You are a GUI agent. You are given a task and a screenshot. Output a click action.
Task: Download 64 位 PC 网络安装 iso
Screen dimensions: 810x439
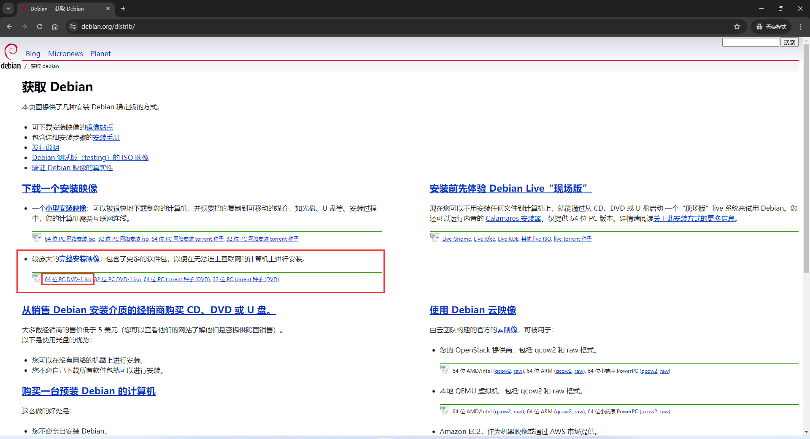70,239
